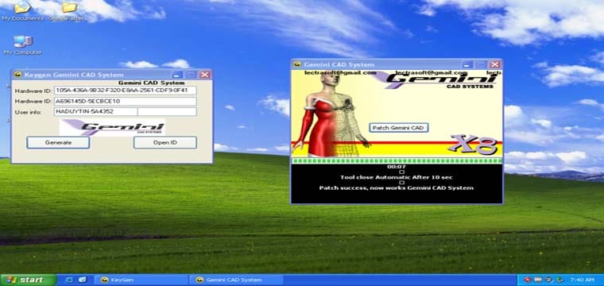The height and width of the screenshot is (286, 604).
Task: Select the My Computer desktop icon
Action: [x=22, y=45]
